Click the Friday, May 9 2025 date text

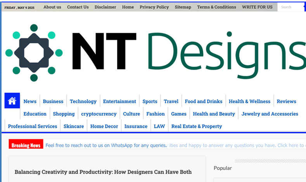pos(19,8)
